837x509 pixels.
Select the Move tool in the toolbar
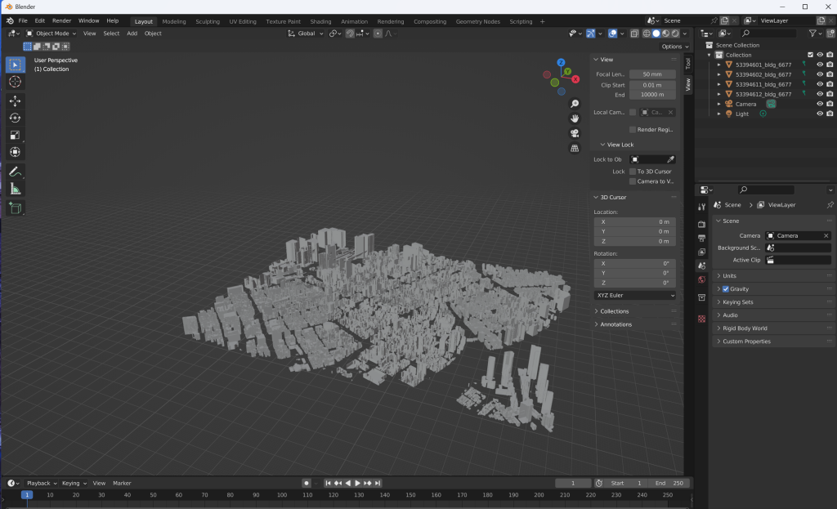pyautogui.click(x=15, y=100)
